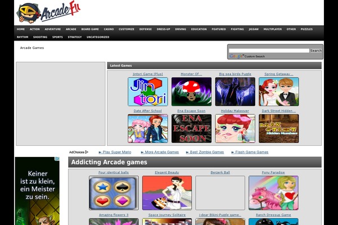Open the Arcade category
Screen dimensions: 338x225
click(71, 29)
